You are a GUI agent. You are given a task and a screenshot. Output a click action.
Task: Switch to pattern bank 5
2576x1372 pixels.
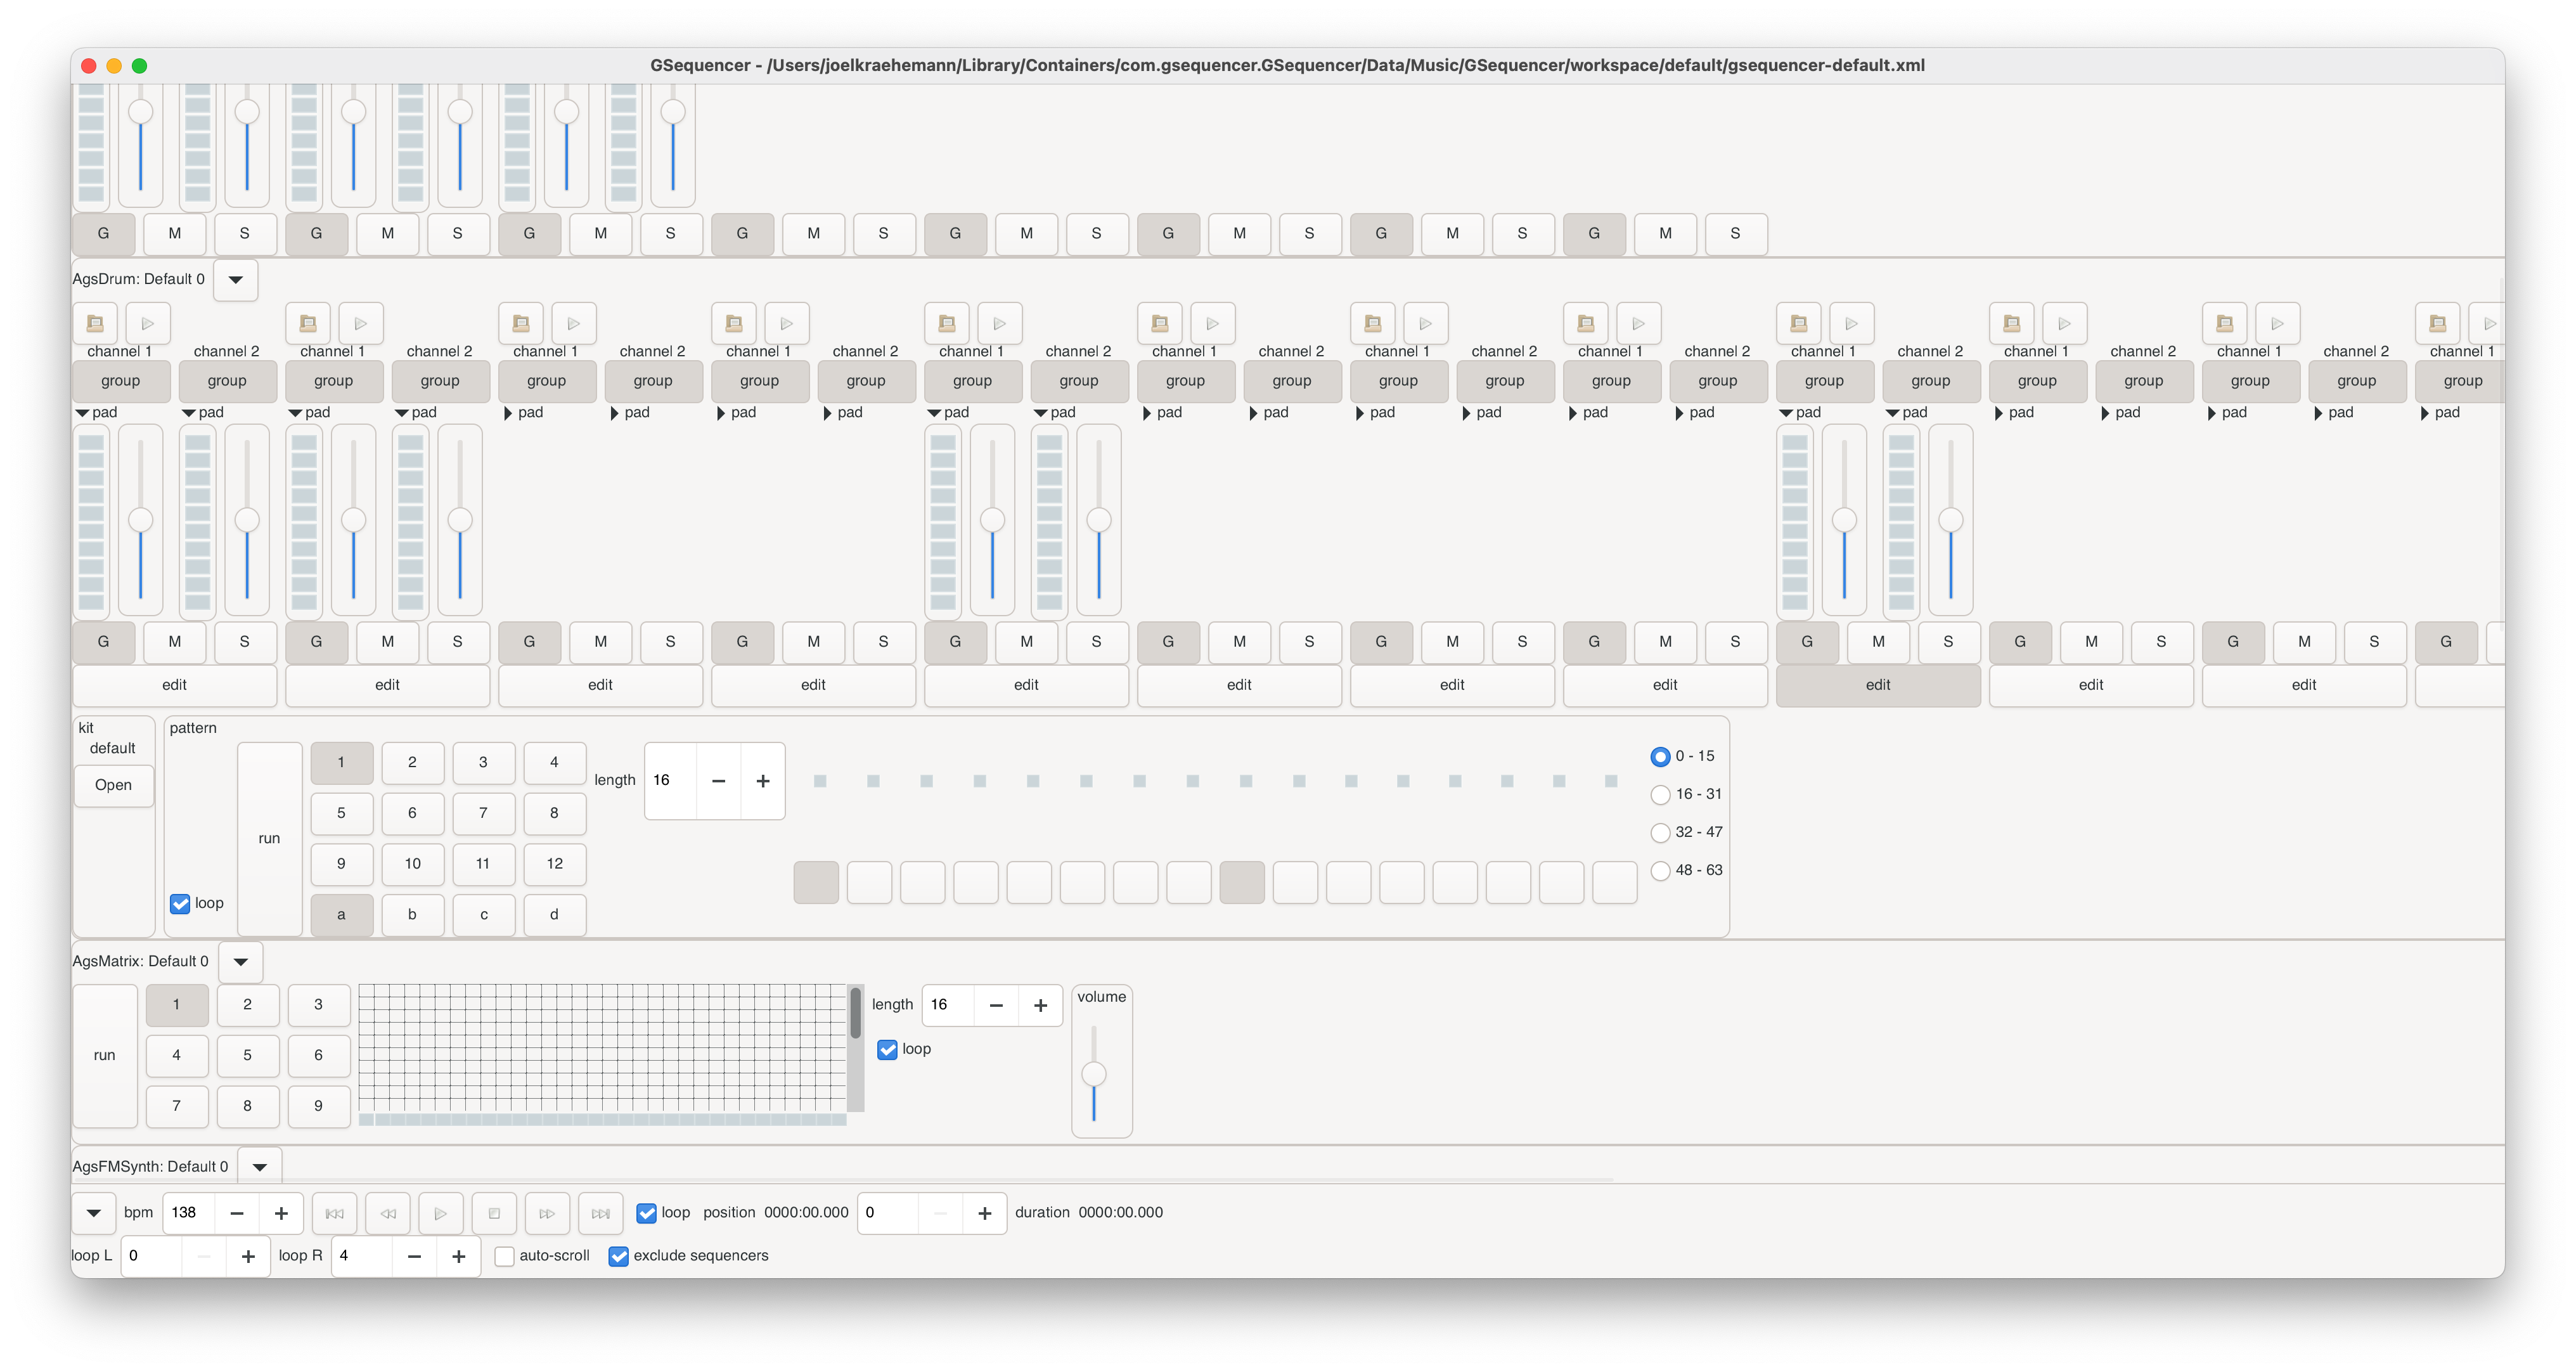341,813
